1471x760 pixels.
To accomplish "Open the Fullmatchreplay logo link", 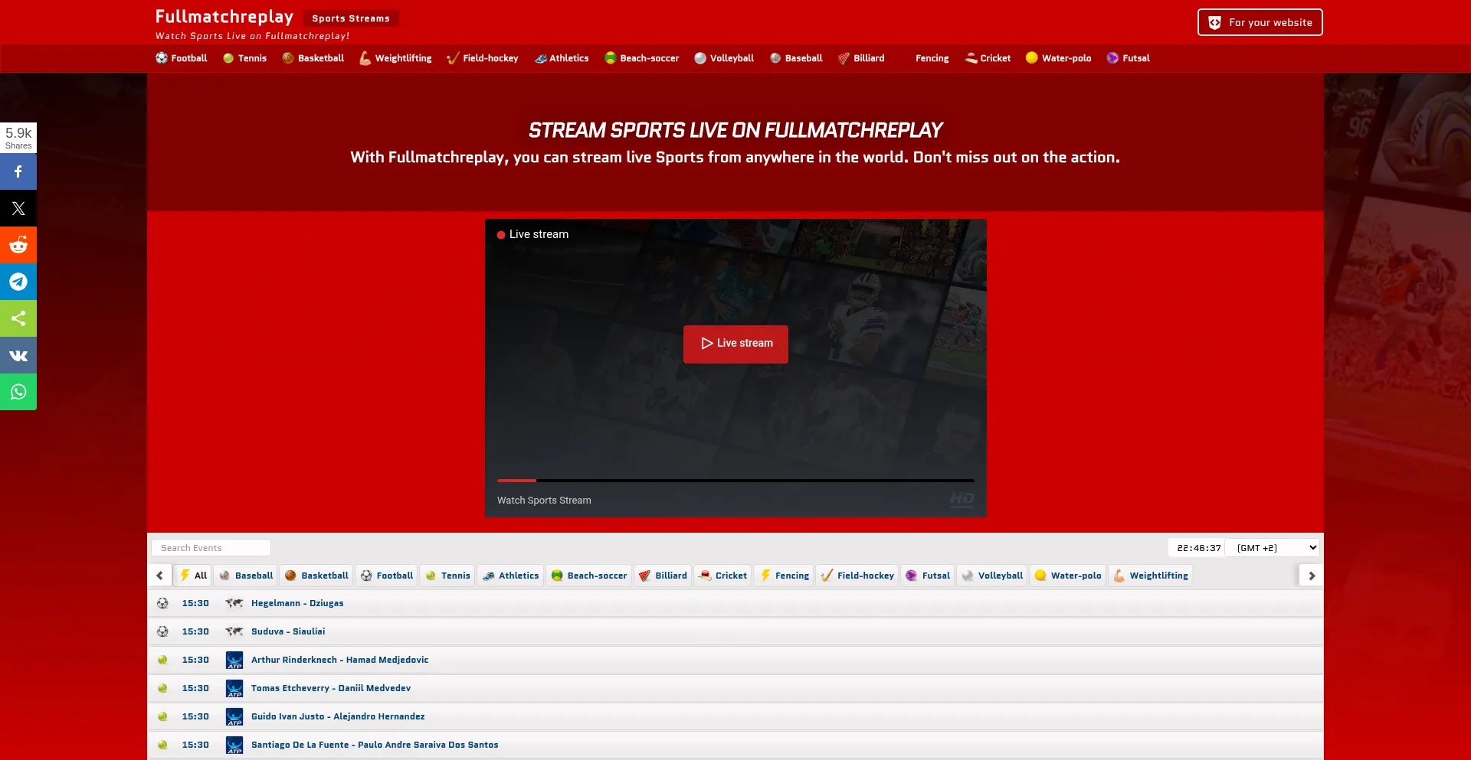I will click(x=224, y=17).
